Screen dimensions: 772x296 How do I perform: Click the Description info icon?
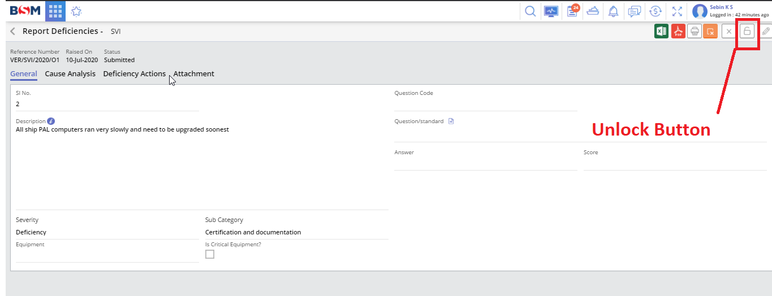(51, 121)
